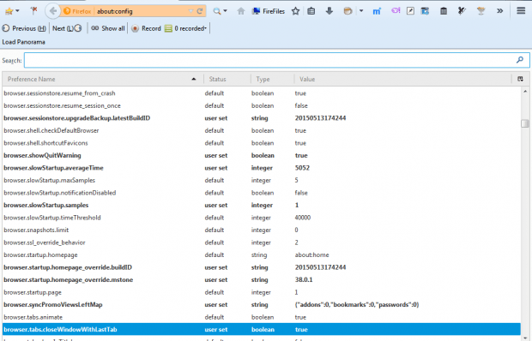This screenshot has height=341, width=532.
Task: Click scrollbar up arrow
Action: pyautogui.click(x=525, y=92)
